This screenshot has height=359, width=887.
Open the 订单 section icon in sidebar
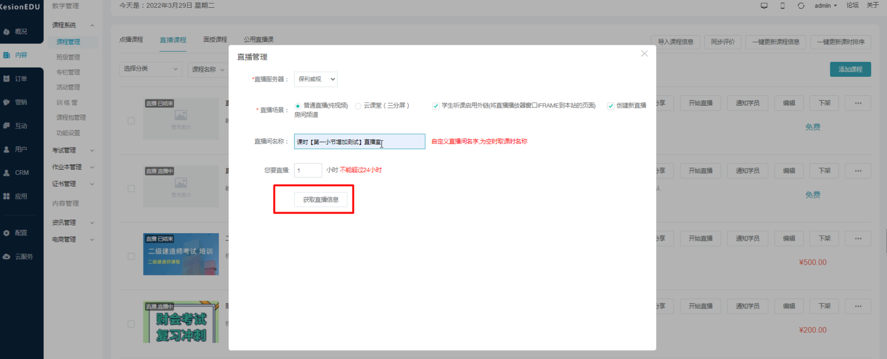tap(7, 79)
